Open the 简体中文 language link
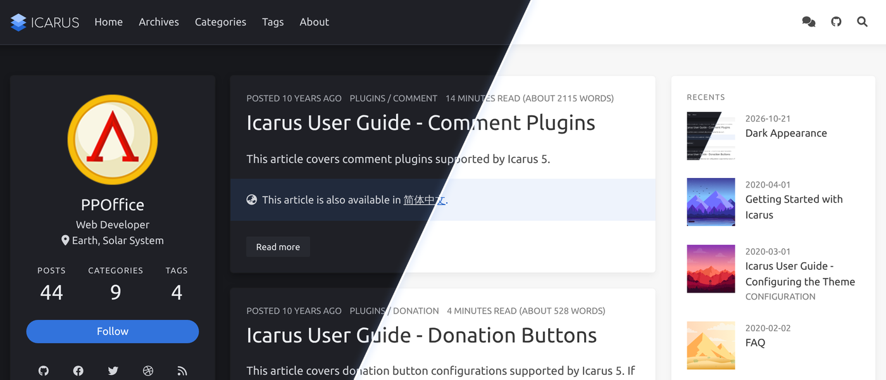Image resolution: width=886 pixels, height=380 pixels. point(425,200)
